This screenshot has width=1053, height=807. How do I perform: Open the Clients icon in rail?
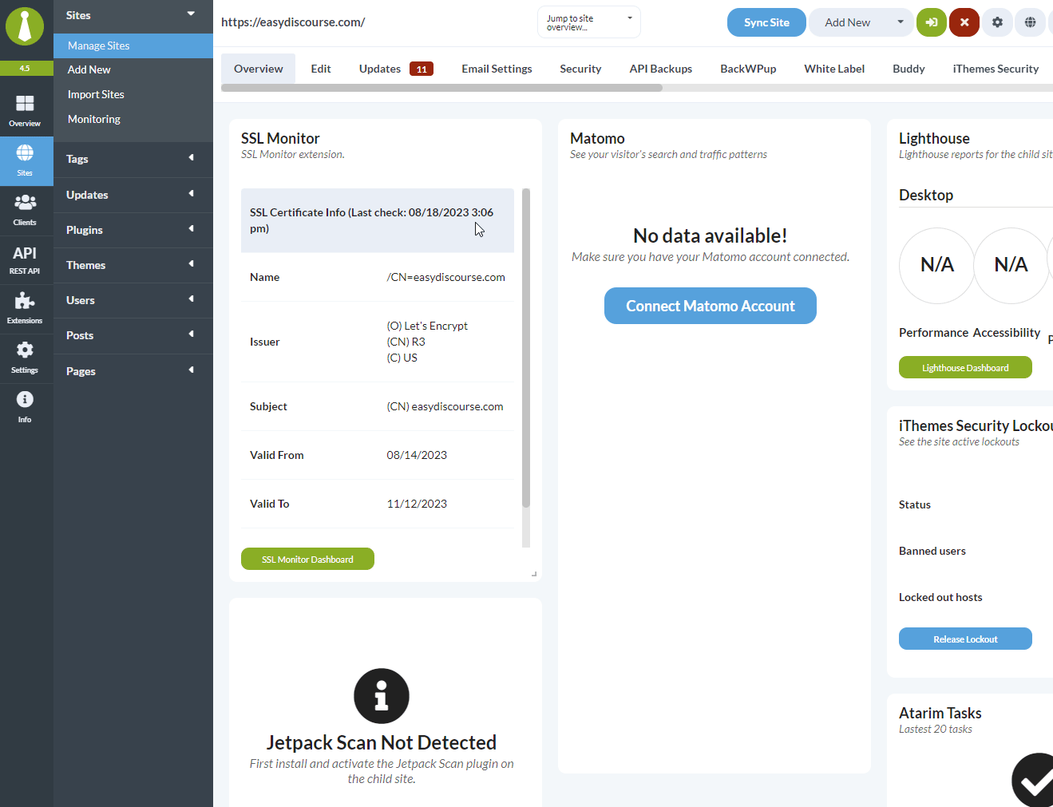coord(25,210)
